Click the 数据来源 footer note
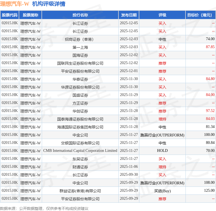The image size is (216, 211). 44,208
